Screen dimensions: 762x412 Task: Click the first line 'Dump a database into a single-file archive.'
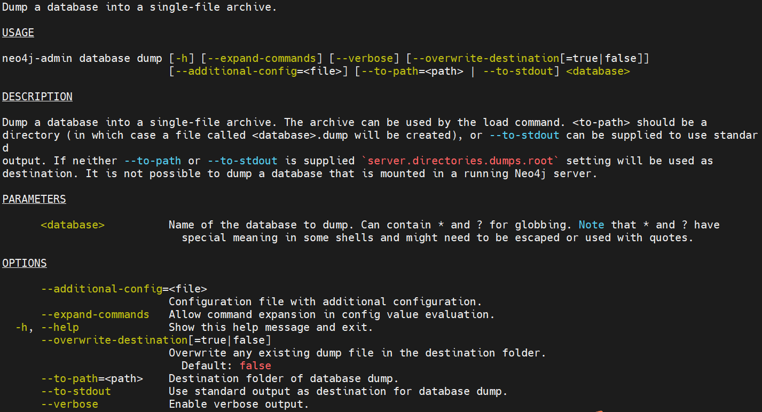(x=140, y=7)
